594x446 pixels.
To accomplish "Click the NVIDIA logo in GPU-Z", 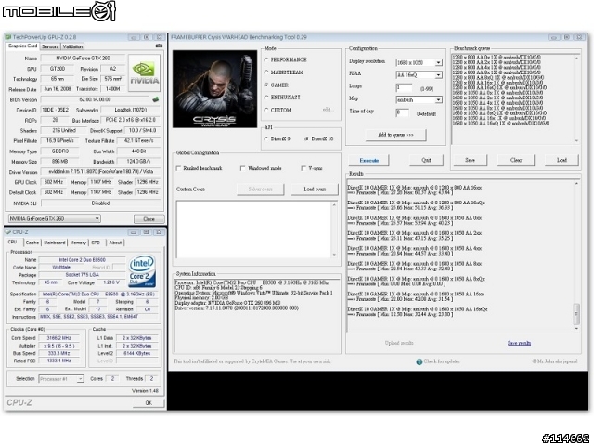I will click(144, 73).
